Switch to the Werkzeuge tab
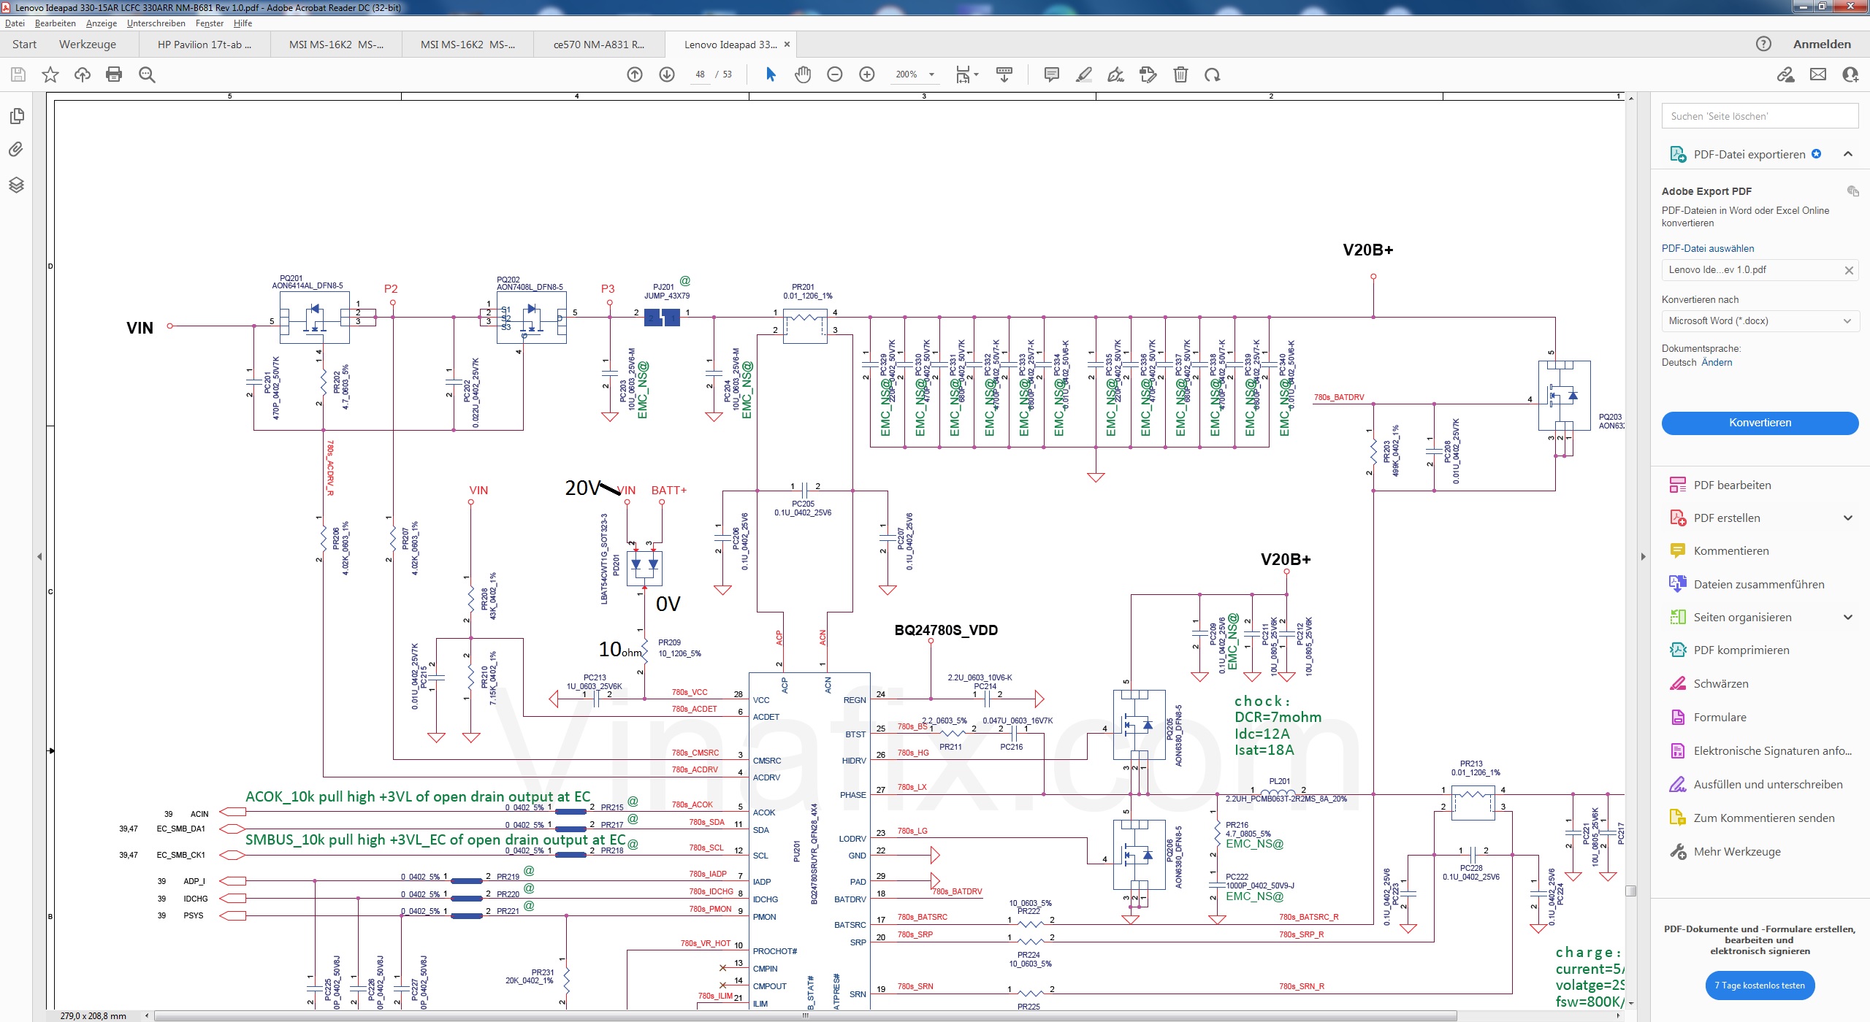1870x1022 pixels. (88, 45)
